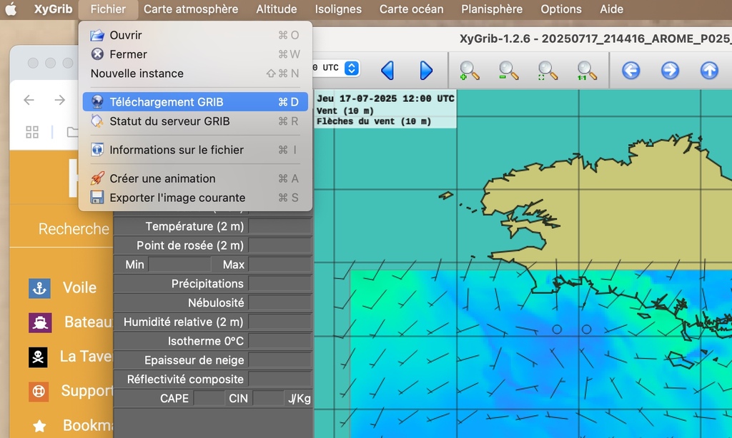Screen dimensions: 732x438
Task: Open the Isolignes menu
Action: [338, 9]
